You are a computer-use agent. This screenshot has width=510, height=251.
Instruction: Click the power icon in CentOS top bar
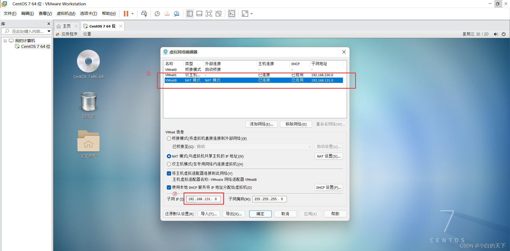pos(504,34)
